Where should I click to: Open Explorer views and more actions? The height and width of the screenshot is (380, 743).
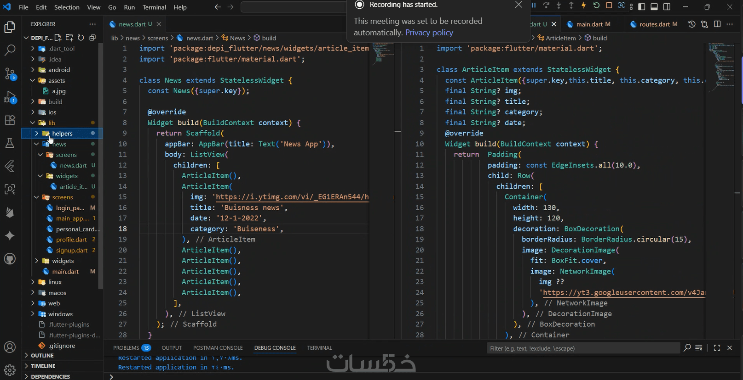[92, 24]
